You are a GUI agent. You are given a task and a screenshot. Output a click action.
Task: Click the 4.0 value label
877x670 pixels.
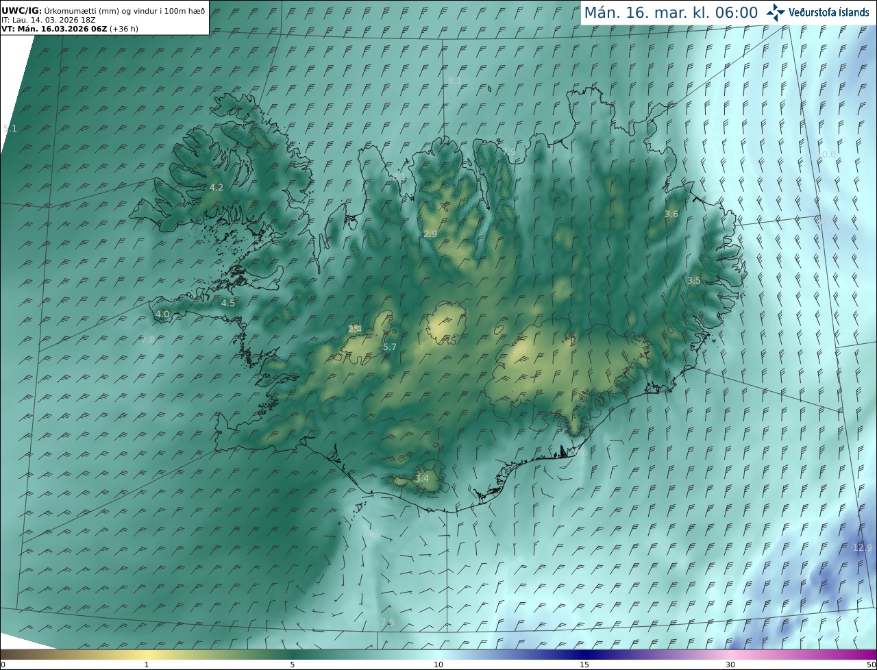tap(162, 314)
